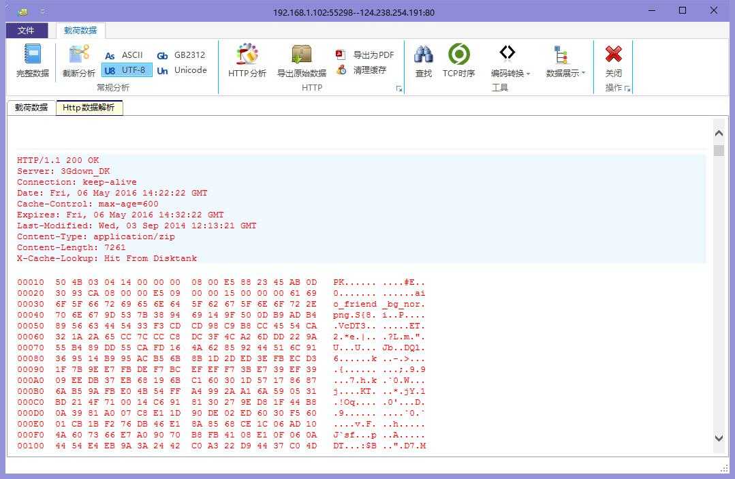Click scrollbar up arrow
The image size is (735, 479).
tap(719, 133)
